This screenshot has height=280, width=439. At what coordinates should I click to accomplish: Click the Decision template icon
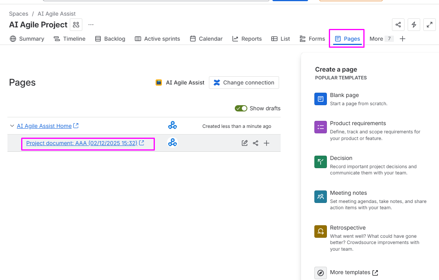coord(321,162)
